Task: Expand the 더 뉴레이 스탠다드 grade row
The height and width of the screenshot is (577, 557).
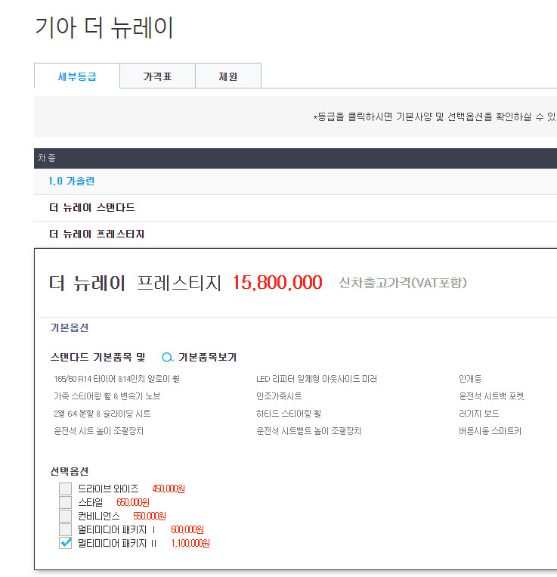Action: [296, 208]
